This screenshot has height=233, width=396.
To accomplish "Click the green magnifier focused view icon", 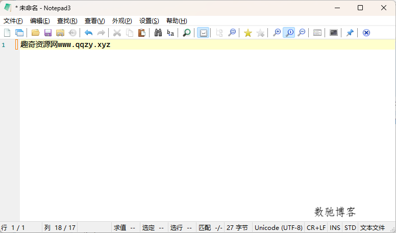I will click(x=186, y=33).
